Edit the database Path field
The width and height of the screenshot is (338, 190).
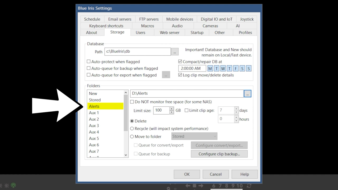pyautogui.click(x=138, y=51)
